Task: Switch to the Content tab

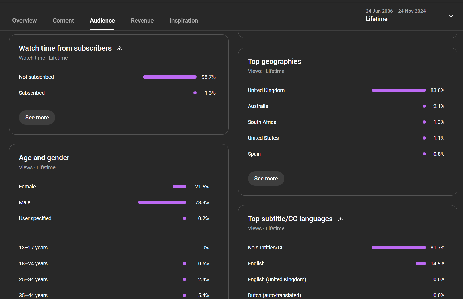Action: (x=63, y=20)
